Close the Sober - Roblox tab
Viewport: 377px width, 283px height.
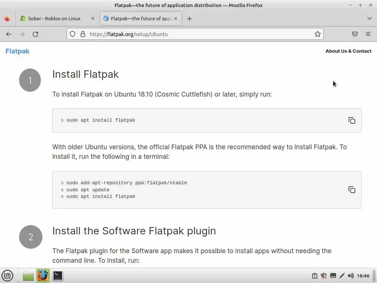pyautogui.click(x=93, y=18)
